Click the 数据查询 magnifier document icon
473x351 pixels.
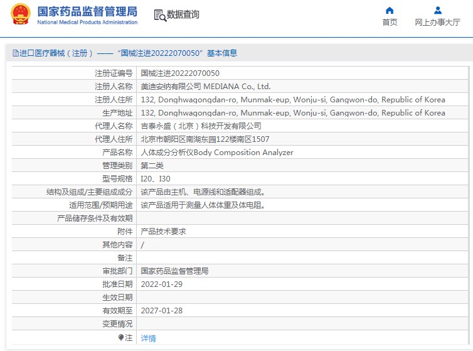(x=159, y=15)
